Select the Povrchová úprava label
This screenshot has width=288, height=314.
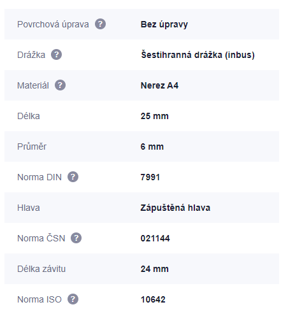point(53,24)
